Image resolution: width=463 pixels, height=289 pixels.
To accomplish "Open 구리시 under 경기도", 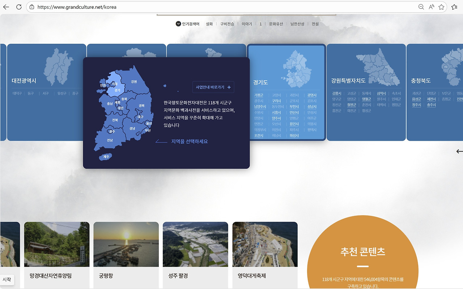I will click(x=276, y=101).
